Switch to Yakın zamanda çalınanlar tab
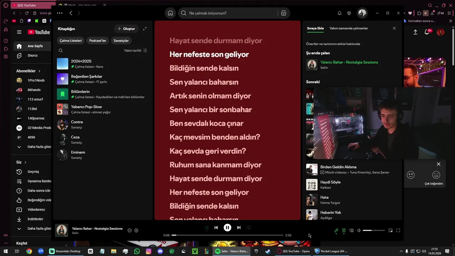This screenshot has width=455, height=256. [x=349, y=28]
